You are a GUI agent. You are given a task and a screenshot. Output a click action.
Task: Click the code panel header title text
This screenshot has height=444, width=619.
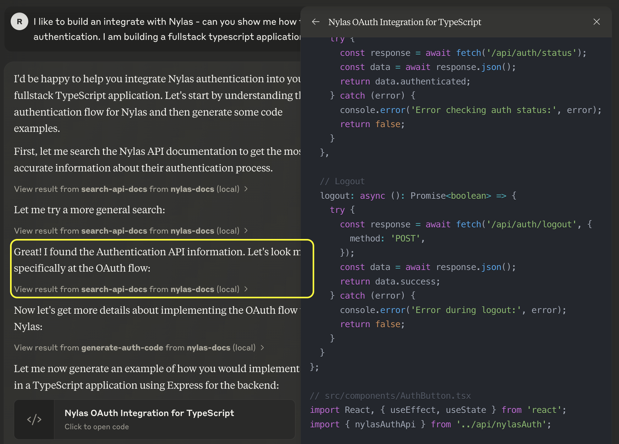click(x=404, y=22)
